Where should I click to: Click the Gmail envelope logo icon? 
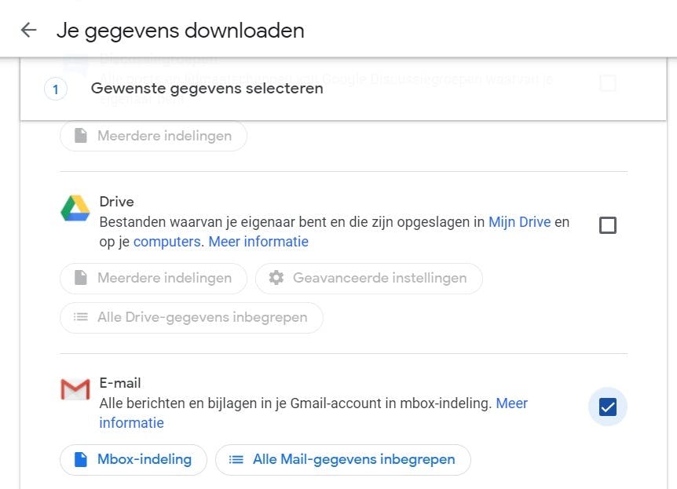[75, 389]
